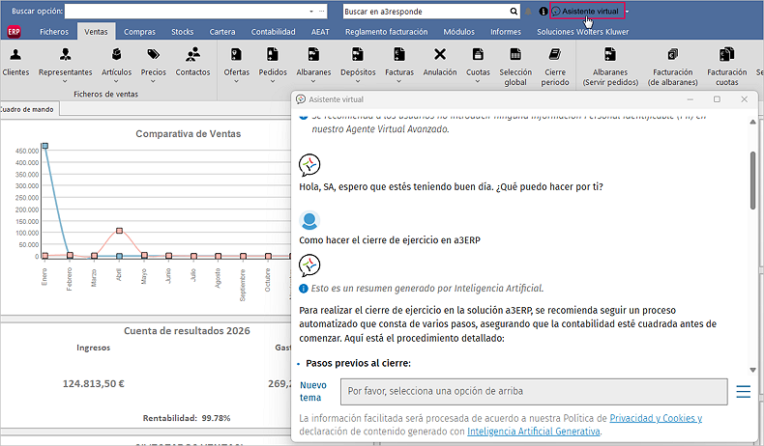
Task: Open the Informes tab
Action: click(x=505, y=32)
